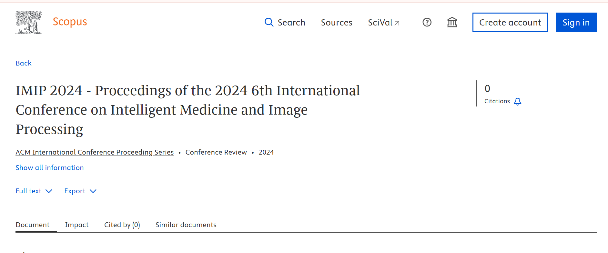Click the Citations label
This screenshot has width=608, height=253.
click(497, 101)
